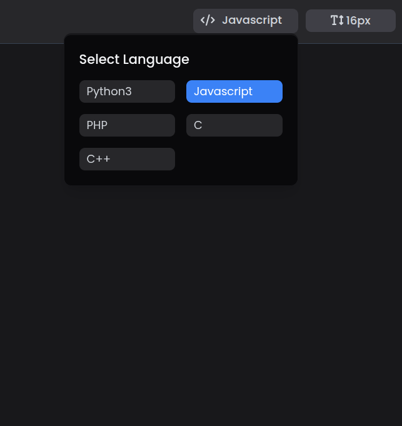The height and width of the screenshot is (426, 402).
Task: Select the C++ language option
Action: click(x=127, y=159)
